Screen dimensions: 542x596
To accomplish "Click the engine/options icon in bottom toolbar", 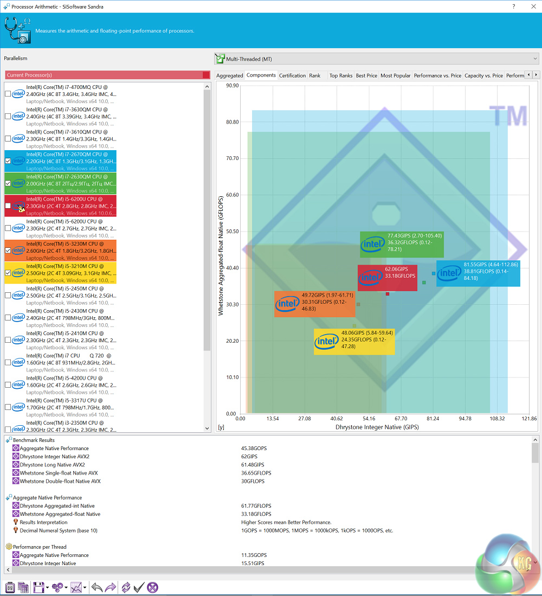I will click(10, 588).
